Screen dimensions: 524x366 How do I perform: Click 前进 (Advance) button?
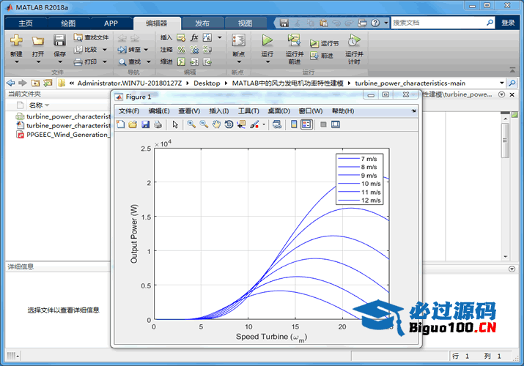(322, 56)
